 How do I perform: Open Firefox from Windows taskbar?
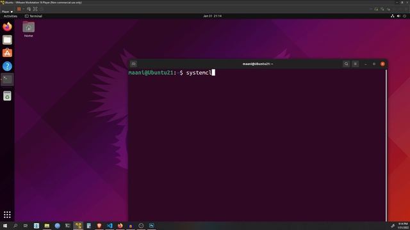120,226
